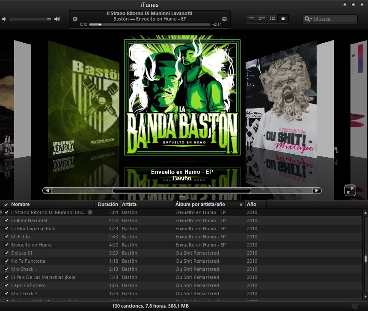Click the remaining time -2:47
This screenshot has height=311, width=368.
pos(217,24)
